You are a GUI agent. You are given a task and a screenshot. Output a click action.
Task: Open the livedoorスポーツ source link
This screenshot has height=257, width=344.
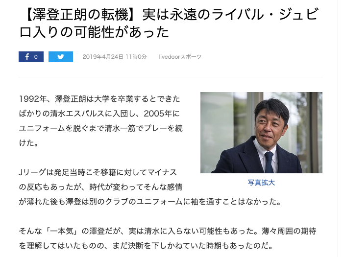pos(180,57)
